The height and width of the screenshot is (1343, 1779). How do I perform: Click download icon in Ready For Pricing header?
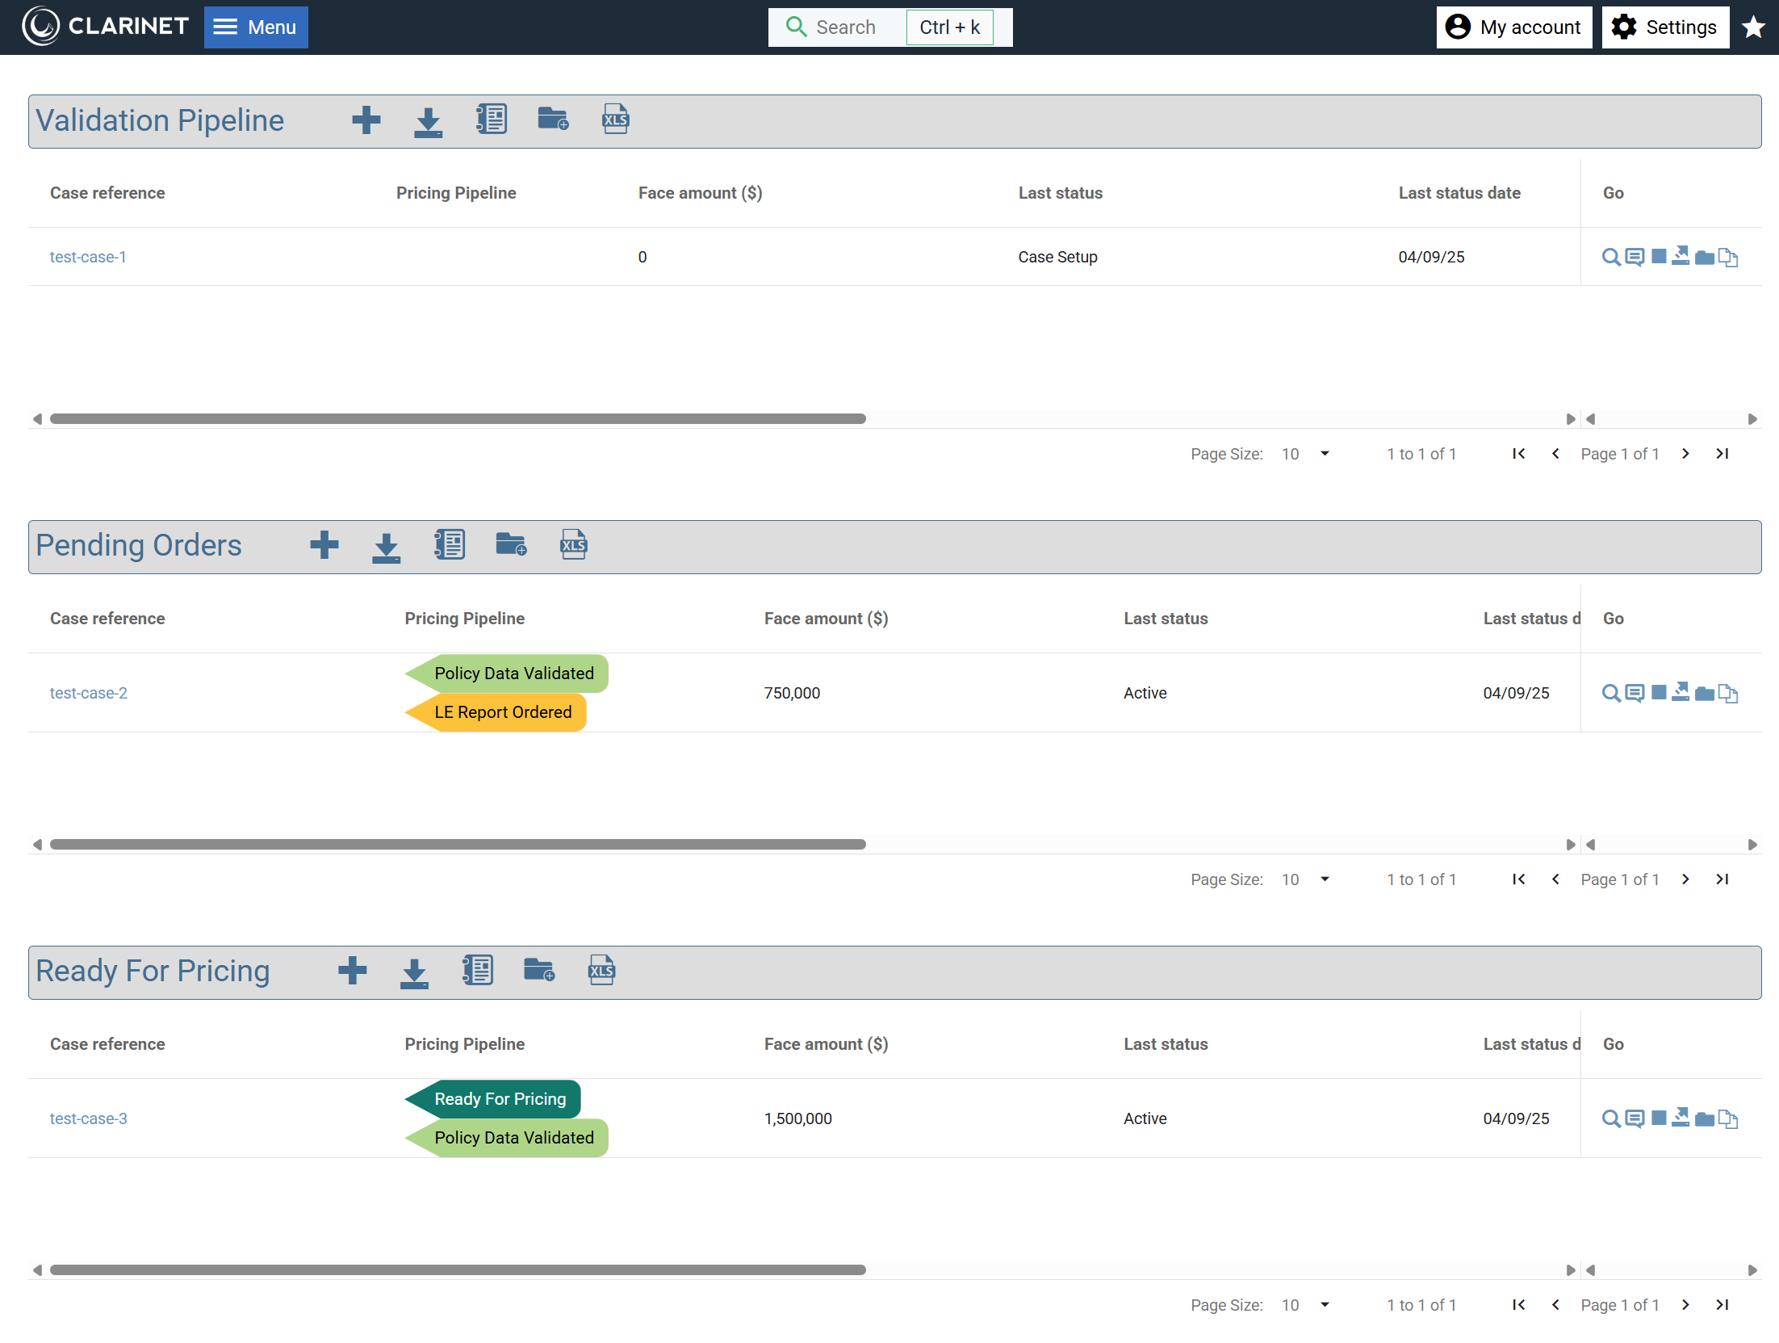click(x=414, y=972)
